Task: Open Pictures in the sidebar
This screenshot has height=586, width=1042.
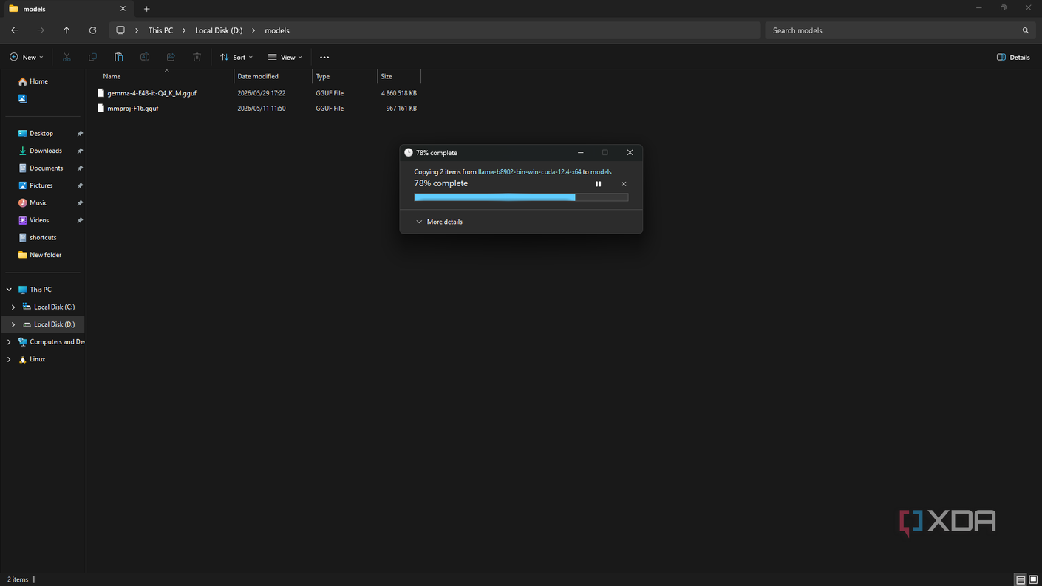Action: tap(41, 185)
